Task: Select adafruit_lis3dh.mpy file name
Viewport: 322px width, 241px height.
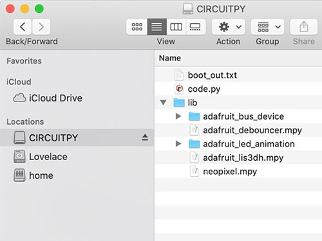Action: tap(243, 158)
